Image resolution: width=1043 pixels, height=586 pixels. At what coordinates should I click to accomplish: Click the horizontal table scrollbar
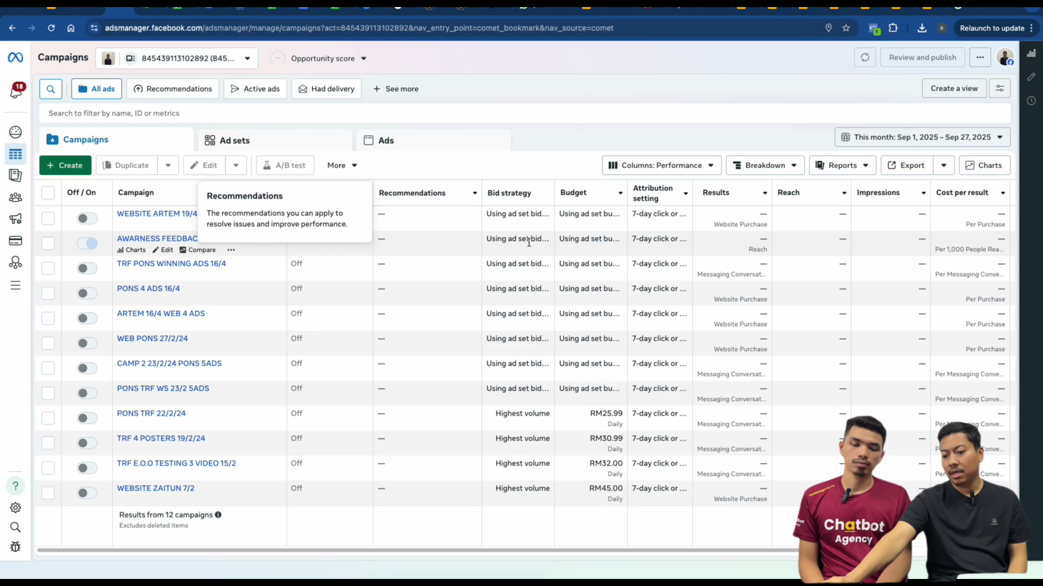[x=418, y=550]
